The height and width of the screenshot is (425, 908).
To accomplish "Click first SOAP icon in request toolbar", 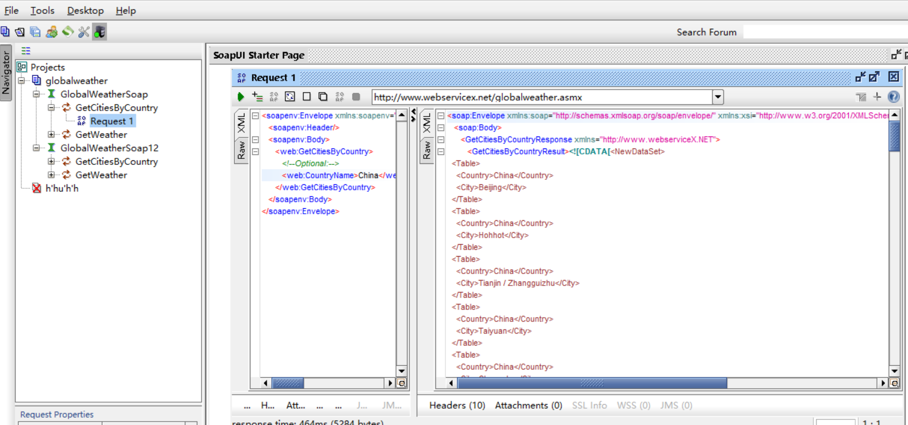I will tap(274, 97).
